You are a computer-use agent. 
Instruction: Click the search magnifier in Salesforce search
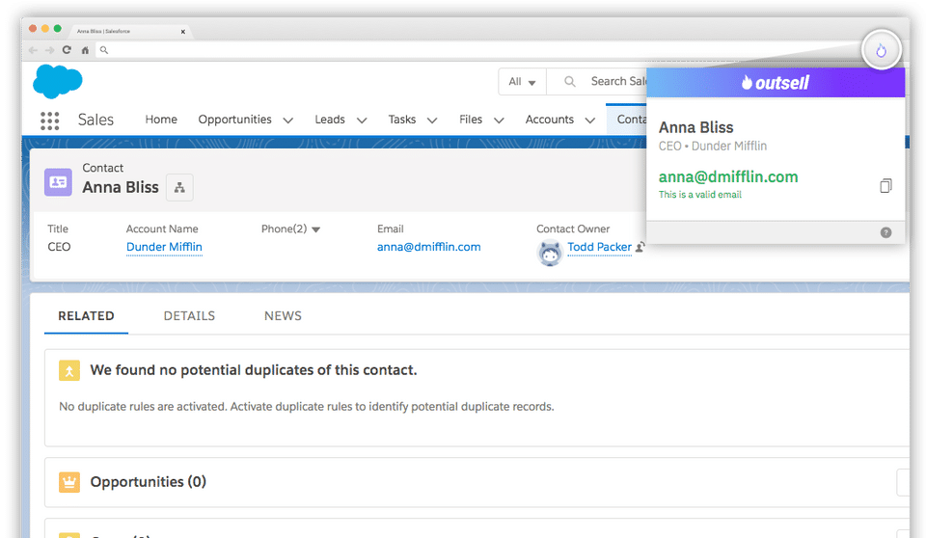point(569,82)
